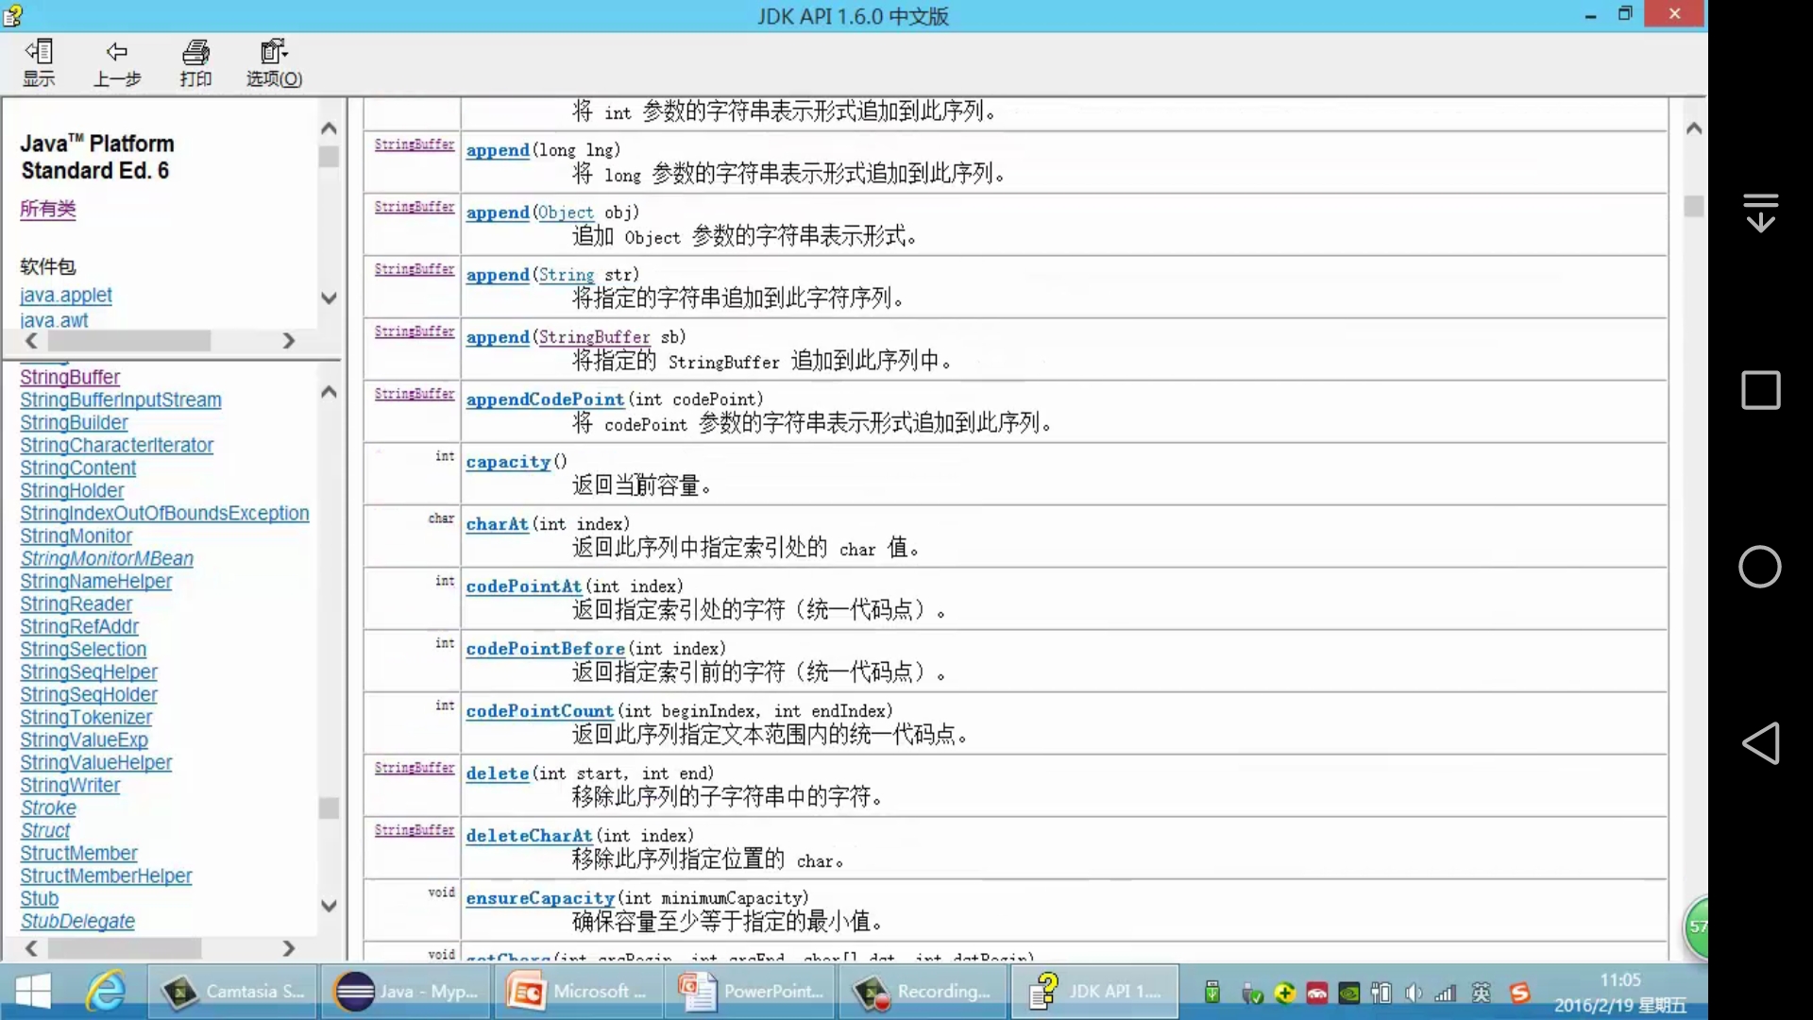The height and width of the screenshot is (1020, 1813).
Task: Open the StringTokenizer class link
Action: (x=86, y=717)
